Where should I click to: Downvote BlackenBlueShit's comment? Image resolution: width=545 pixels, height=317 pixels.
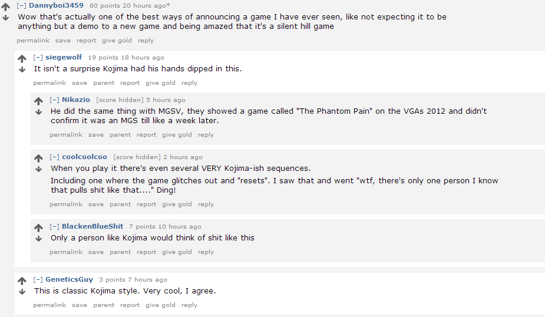click(39, 239)
